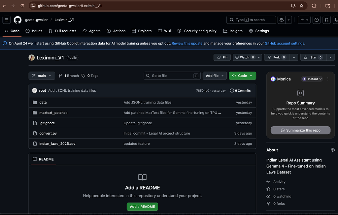Open the Insights tab
Viewport: 338px width, 215px height.
click(233, 31)
